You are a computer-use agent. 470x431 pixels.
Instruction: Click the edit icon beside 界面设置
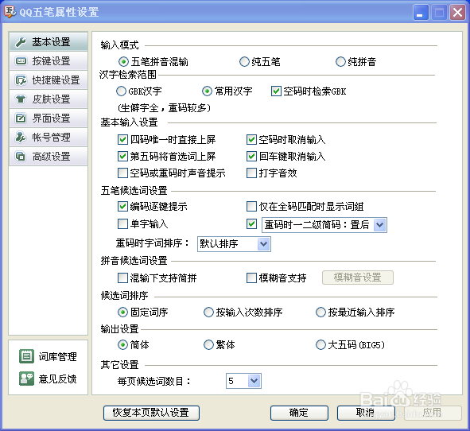coord(21,118)
